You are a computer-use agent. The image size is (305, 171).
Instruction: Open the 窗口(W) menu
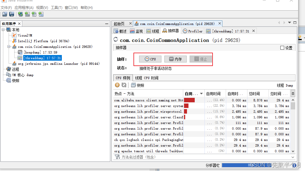coord(71,8)
